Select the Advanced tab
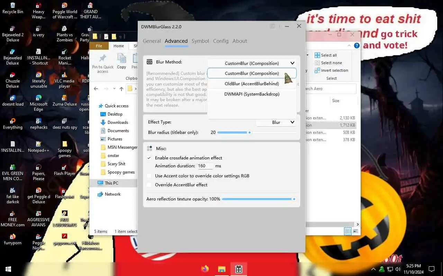The width and height of the screenshot is (443, 276). click(176, 41)
